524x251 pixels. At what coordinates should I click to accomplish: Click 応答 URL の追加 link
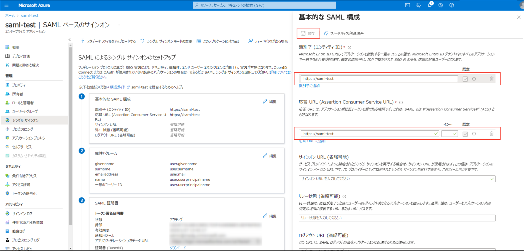312,141
